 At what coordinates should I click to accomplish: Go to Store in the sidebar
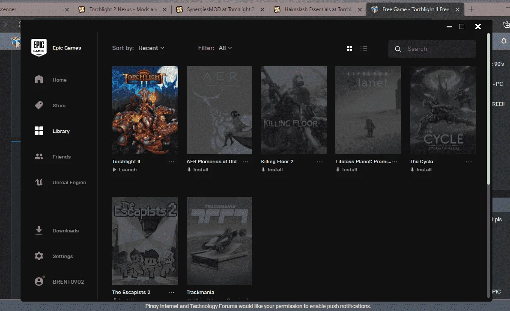pos(59,106)
